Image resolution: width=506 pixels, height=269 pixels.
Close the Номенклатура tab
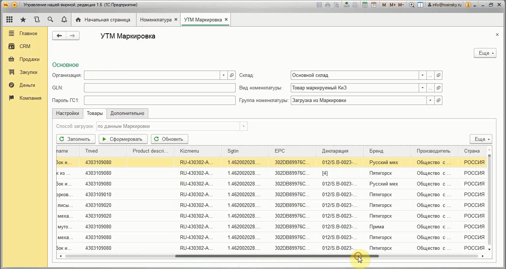coord(176,20)
